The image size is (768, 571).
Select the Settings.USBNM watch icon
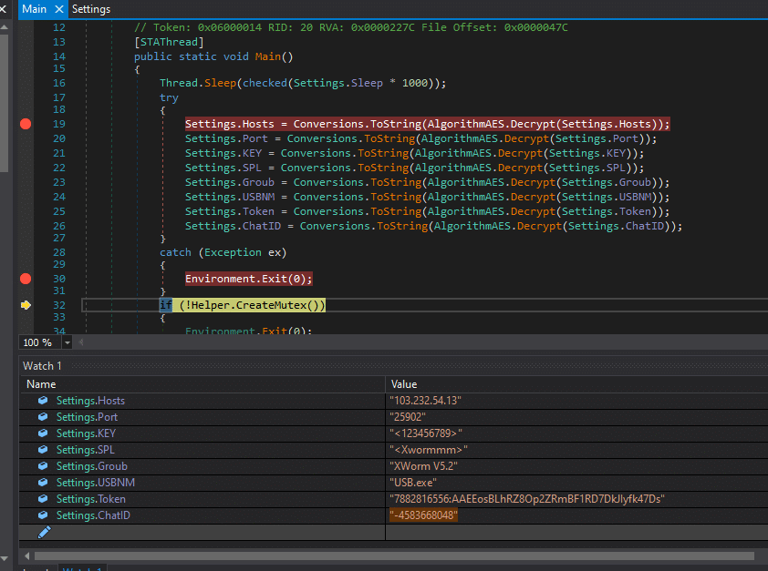[x=43, y=483]
